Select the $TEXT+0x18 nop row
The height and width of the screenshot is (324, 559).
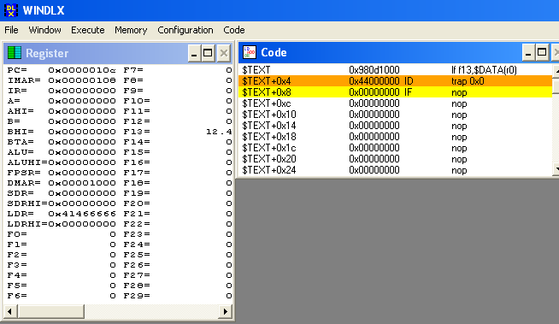click(395, 137)
